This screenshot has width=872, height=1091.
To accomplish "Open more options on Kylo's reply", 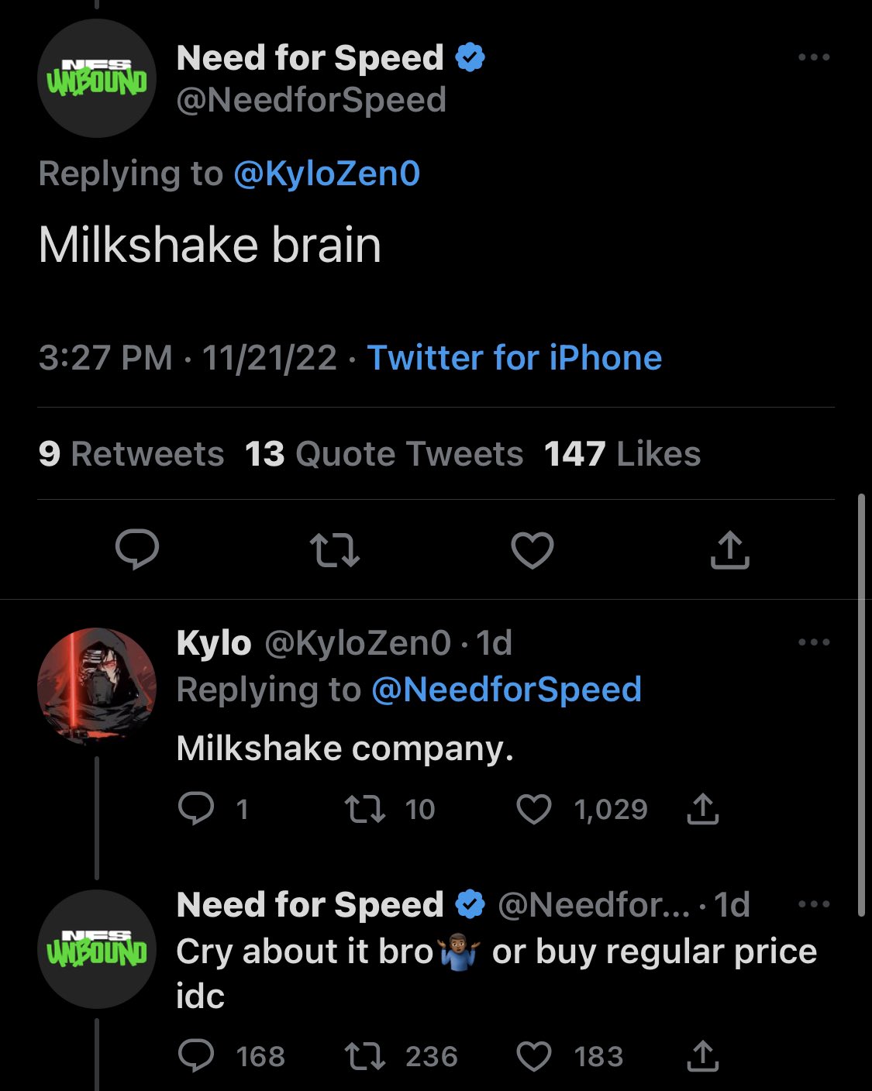I will 814,642.
